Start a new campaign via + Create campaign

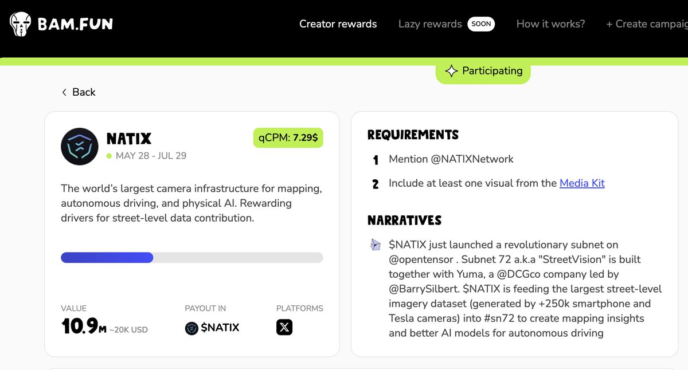(x=647, y=24)
